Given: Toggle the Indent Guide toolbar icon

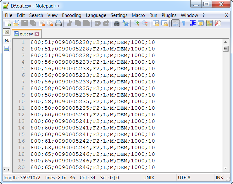Looking at the screenshot, I should [192, 24].
